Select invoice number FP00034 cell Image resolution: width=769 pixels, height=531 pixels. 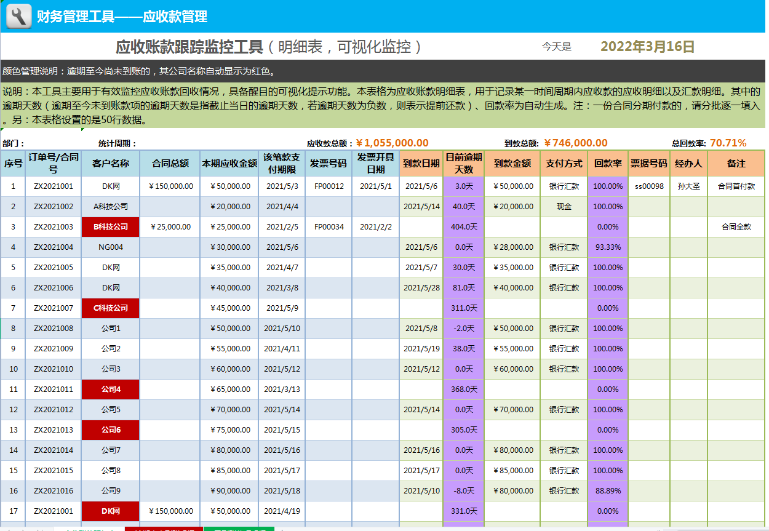[329, 227]
